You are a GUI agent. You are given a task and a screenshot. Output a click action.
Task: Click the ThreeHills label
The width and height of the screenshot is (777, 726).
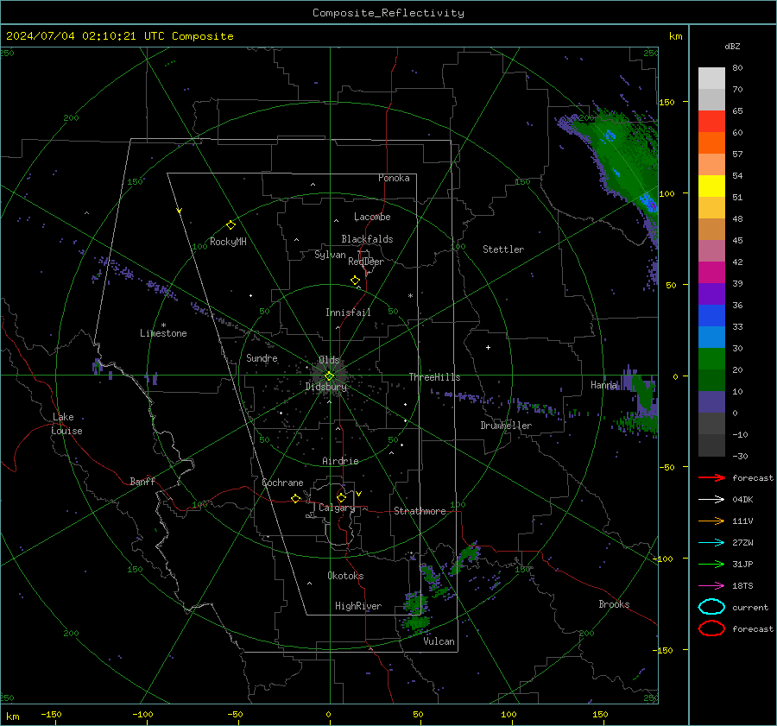click(x=434, y=377)
